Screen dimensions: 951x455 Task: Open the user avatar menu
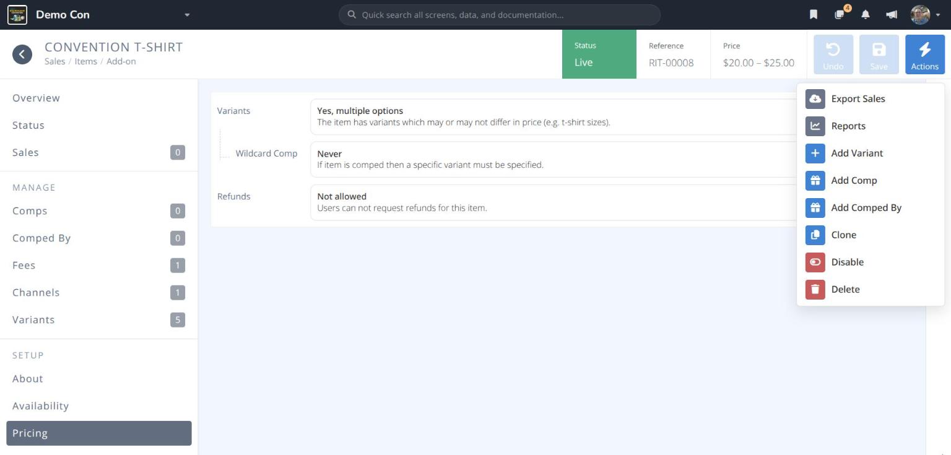[925, 15]
